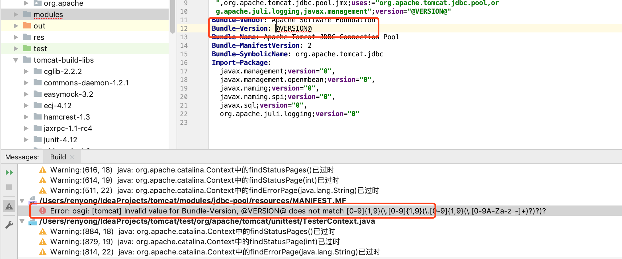This screenshot has height=259, width=622.
Task: Expand the junit-4.12 folder
Action: click(26, 139)
